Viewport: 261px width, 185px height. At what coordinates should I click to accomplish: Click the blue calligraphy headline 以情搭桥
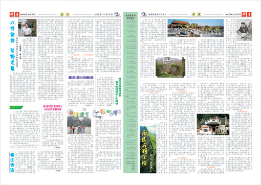tap(12, 46)
